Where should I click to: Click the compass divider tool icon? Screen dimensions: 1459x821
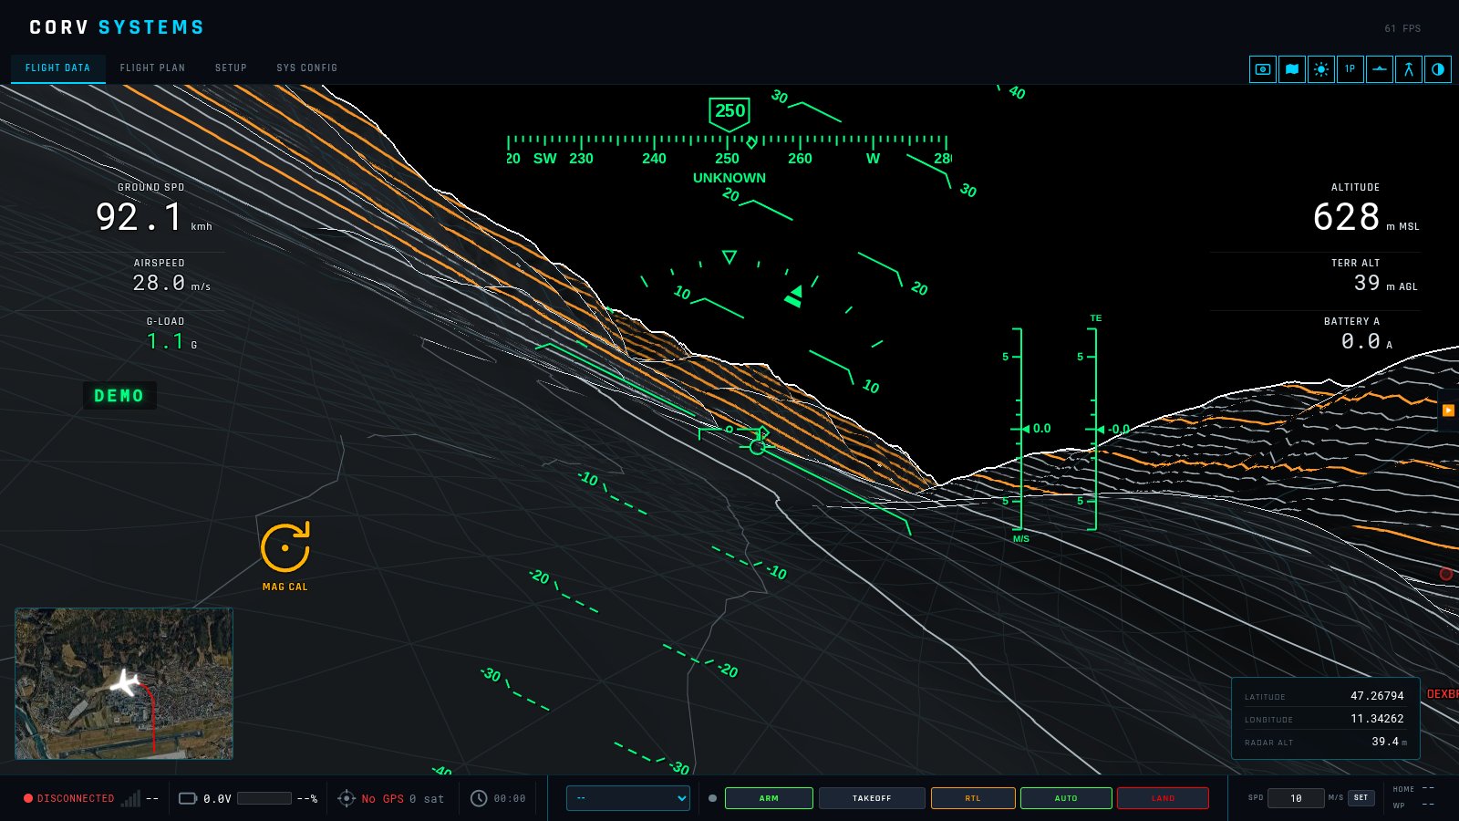coord(1409,69)
